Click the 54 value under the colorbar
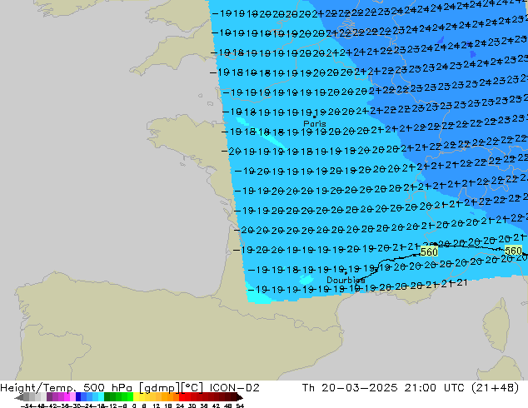The width and height of the screenshot is (528, 408). click(x=240, y=406)
